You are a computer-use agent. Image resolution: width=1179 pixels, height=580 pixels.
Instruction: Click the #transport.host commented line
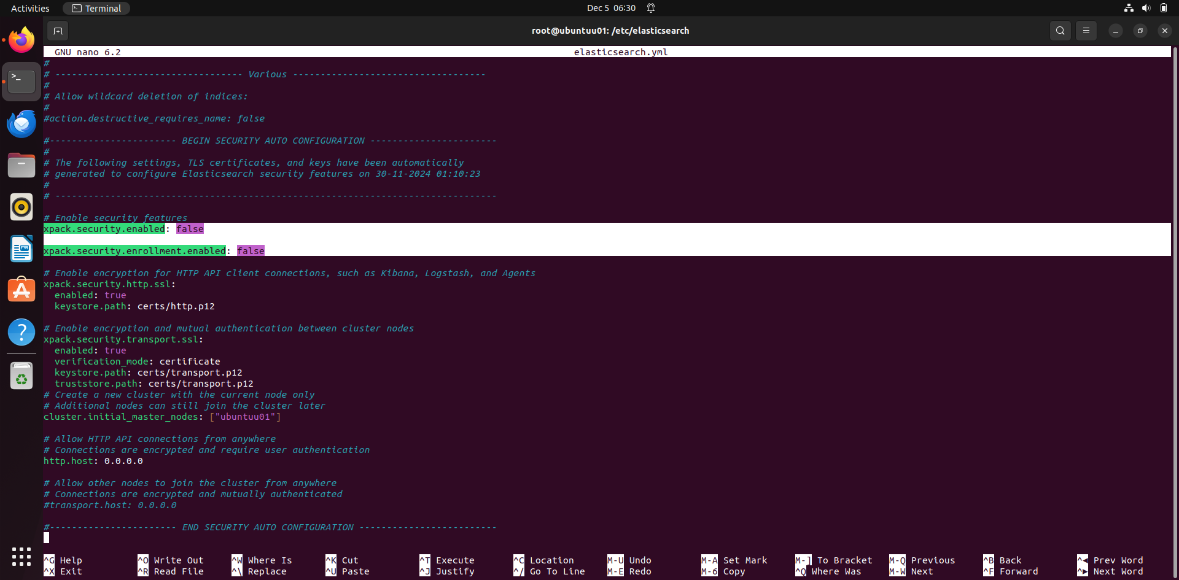110,505
